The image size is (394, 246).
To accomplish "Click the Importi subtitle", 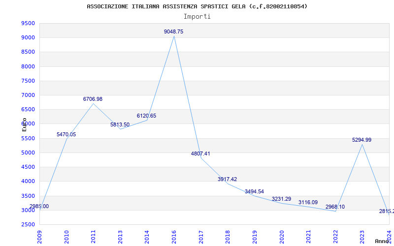I will click(x=197, y=17).
